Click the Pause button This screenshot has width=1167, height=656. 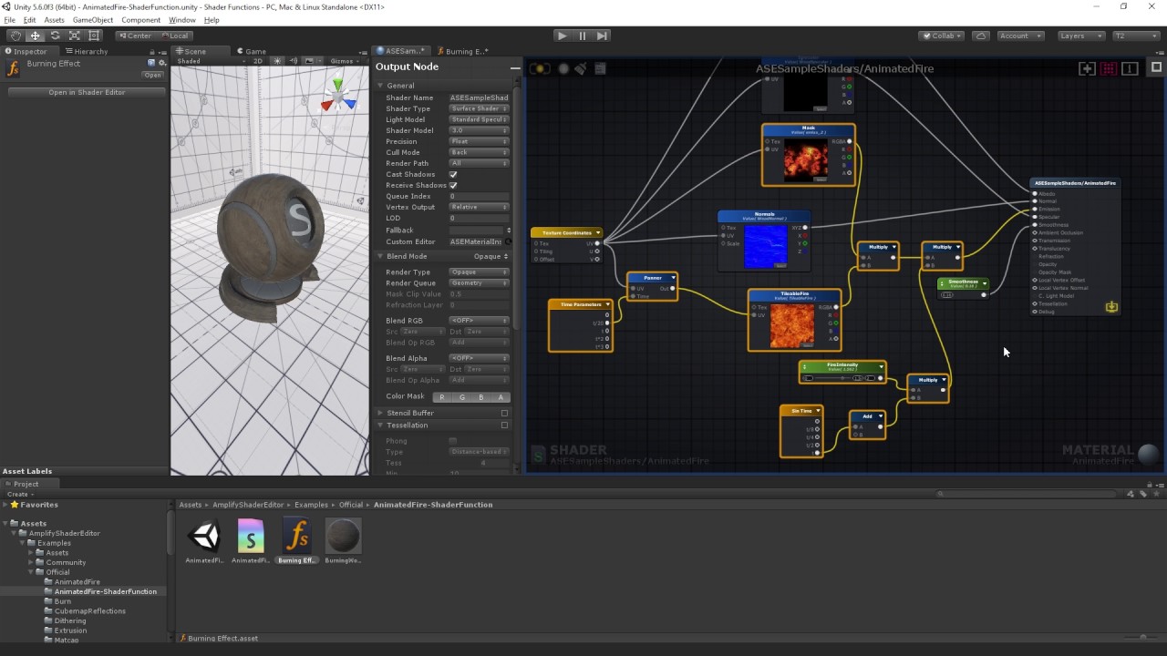point(583,36)
